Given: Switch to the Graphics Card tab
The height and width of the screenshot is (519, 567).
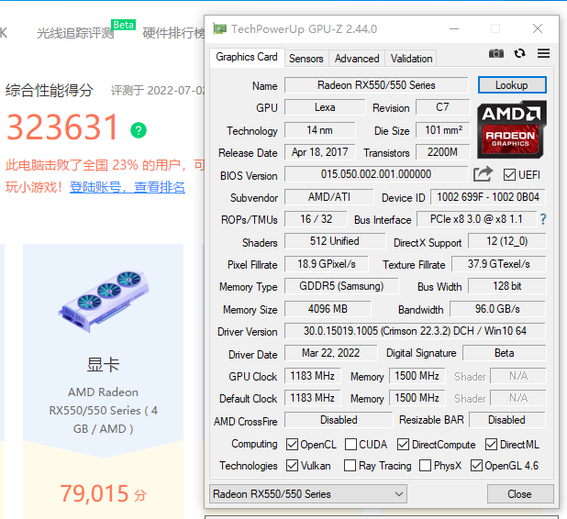Looking at the screenshot, I should click(x=247, y=57).
